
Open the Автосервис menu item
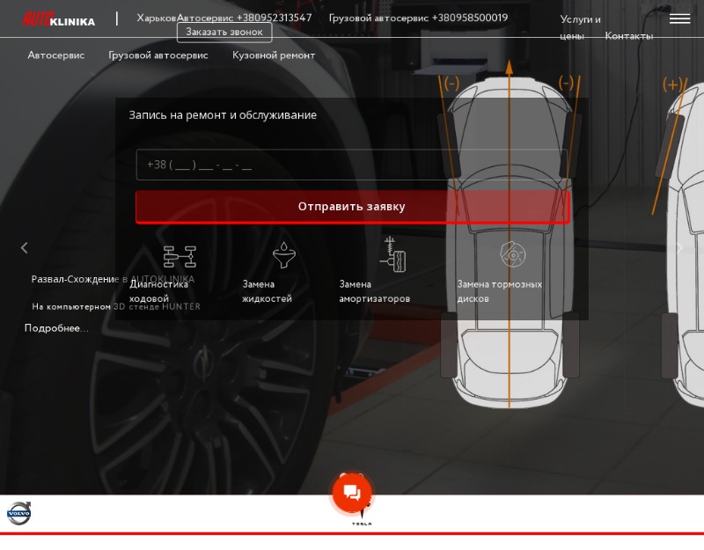coord(56,55)
